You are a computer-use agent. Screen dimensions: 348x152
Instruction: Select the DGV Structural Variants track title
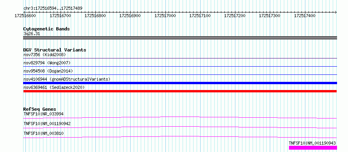coord(55,50)
